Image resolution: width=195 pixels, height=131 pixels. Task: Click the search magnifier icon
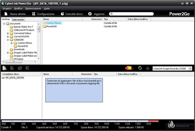coord(112,14)
